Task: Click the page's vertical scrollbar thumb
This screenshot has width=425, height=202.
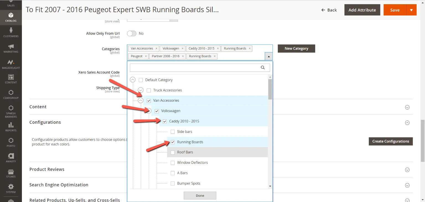Action: pos(423,141)
